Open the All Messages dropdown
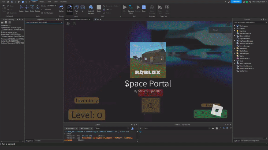 [72, 128]
